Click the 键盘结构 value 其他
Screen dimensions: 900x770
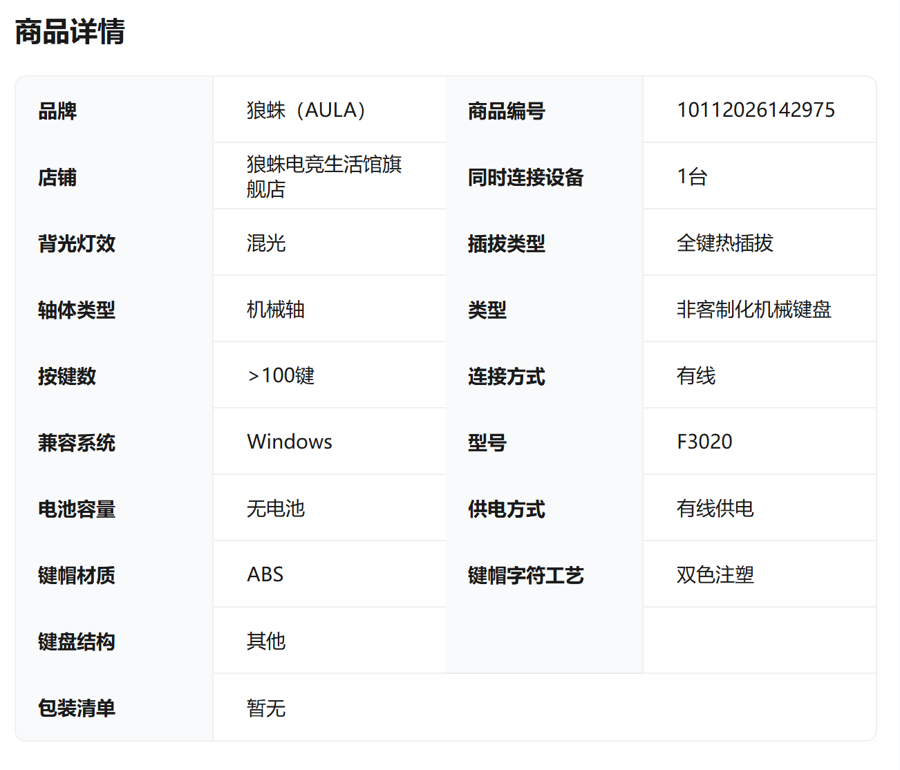(266, 641)
